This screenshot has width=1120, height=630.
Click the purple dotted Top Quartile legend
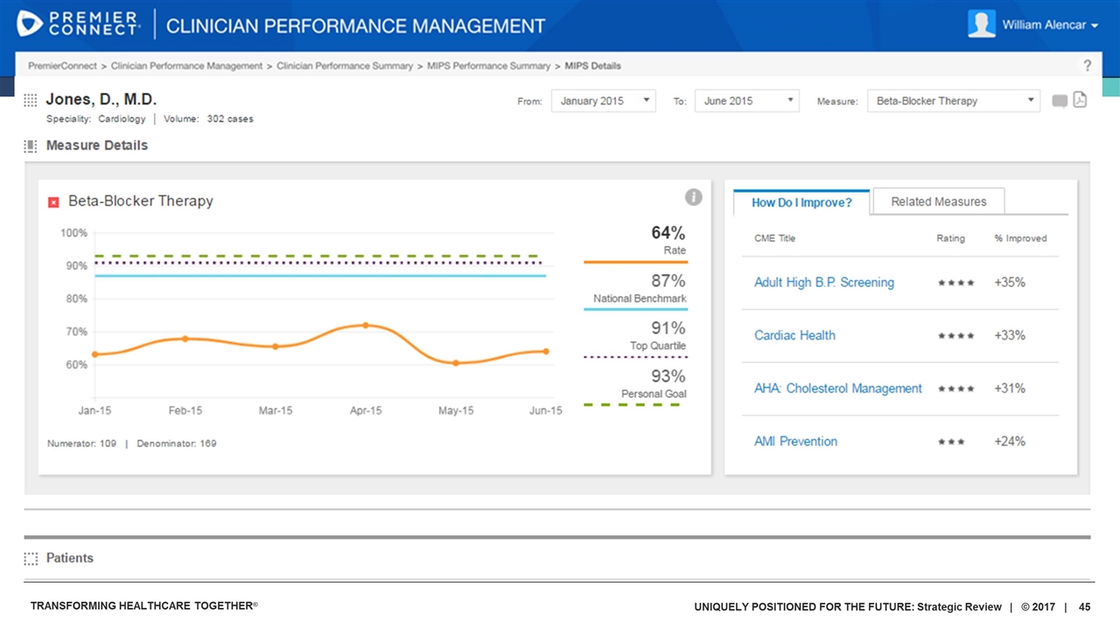pos(635,357)
